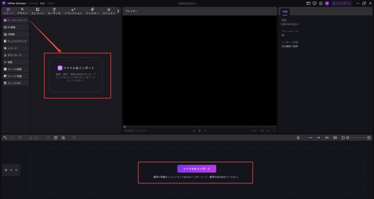Select フェイススワップ in the sidebar

[x=16, y=41]
